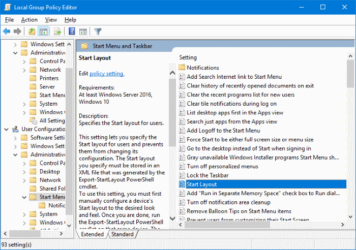Expand Control Panel under Computer Configuration
This screenshot has width=356, height=250.
tap(24, 61)
